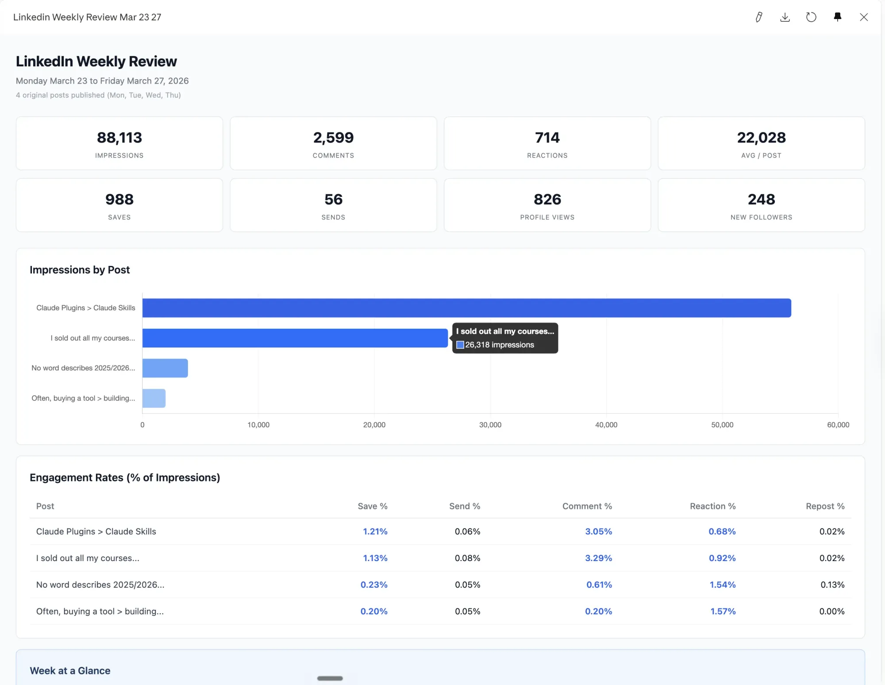Click the 'Impressions by Post' heading
The height and width of the screenshot is (685, 885).
[80, 270]
